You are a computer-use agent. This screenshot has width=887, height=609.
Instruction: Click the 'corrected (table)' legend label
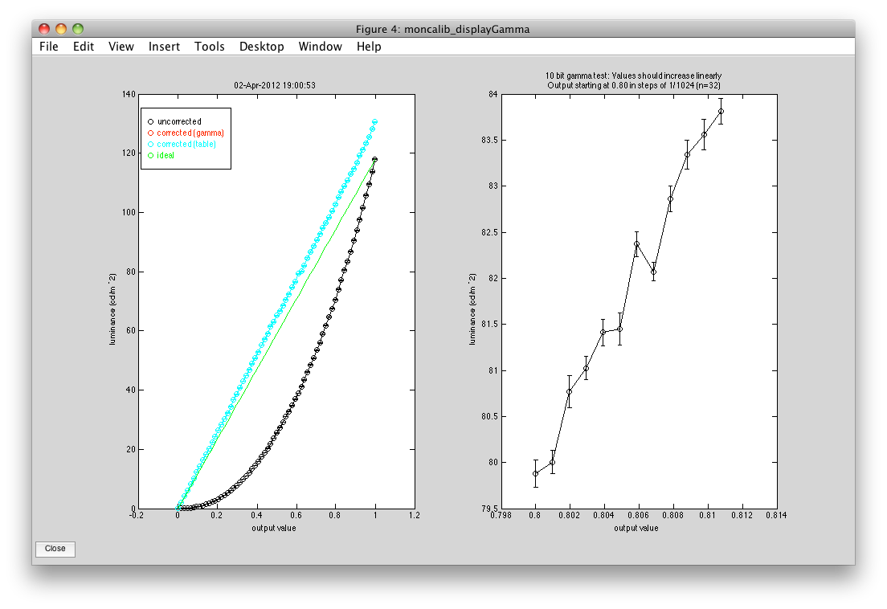tap(186, 144)
